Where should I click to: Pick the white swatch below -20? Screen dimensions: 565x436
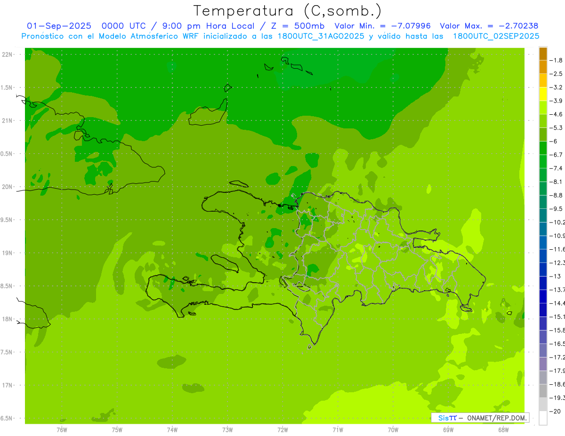[x=543, y=418]
